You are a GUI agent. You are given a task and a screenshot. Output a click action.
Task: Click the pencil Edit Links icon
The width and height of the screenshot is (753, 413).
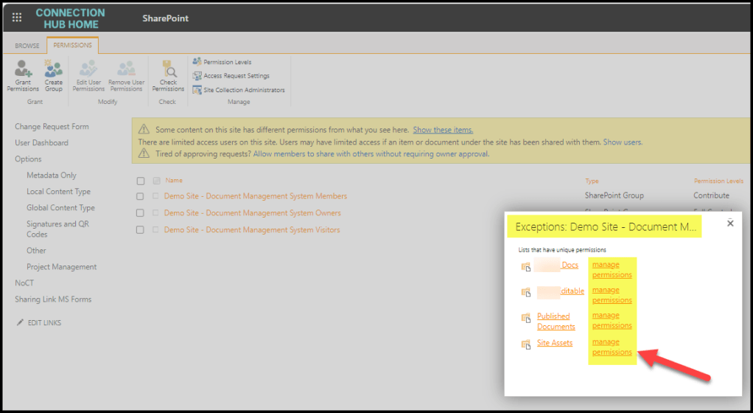[20, 323]
